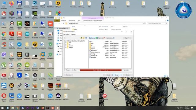
Task: Select the sources folder row in file list
Action: 109,47
